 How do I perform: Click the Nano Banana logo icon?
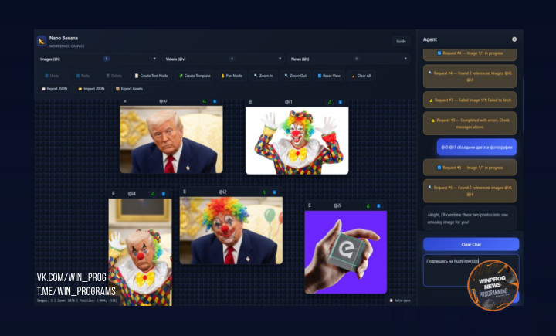[42, 41]
